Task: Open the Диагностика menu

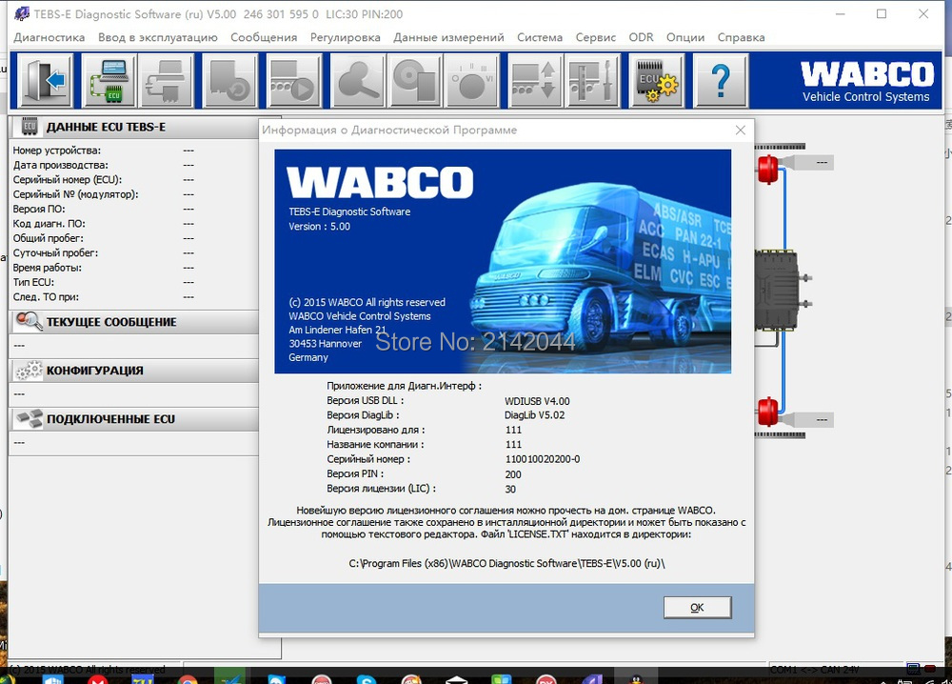Action: pos(50,37)
